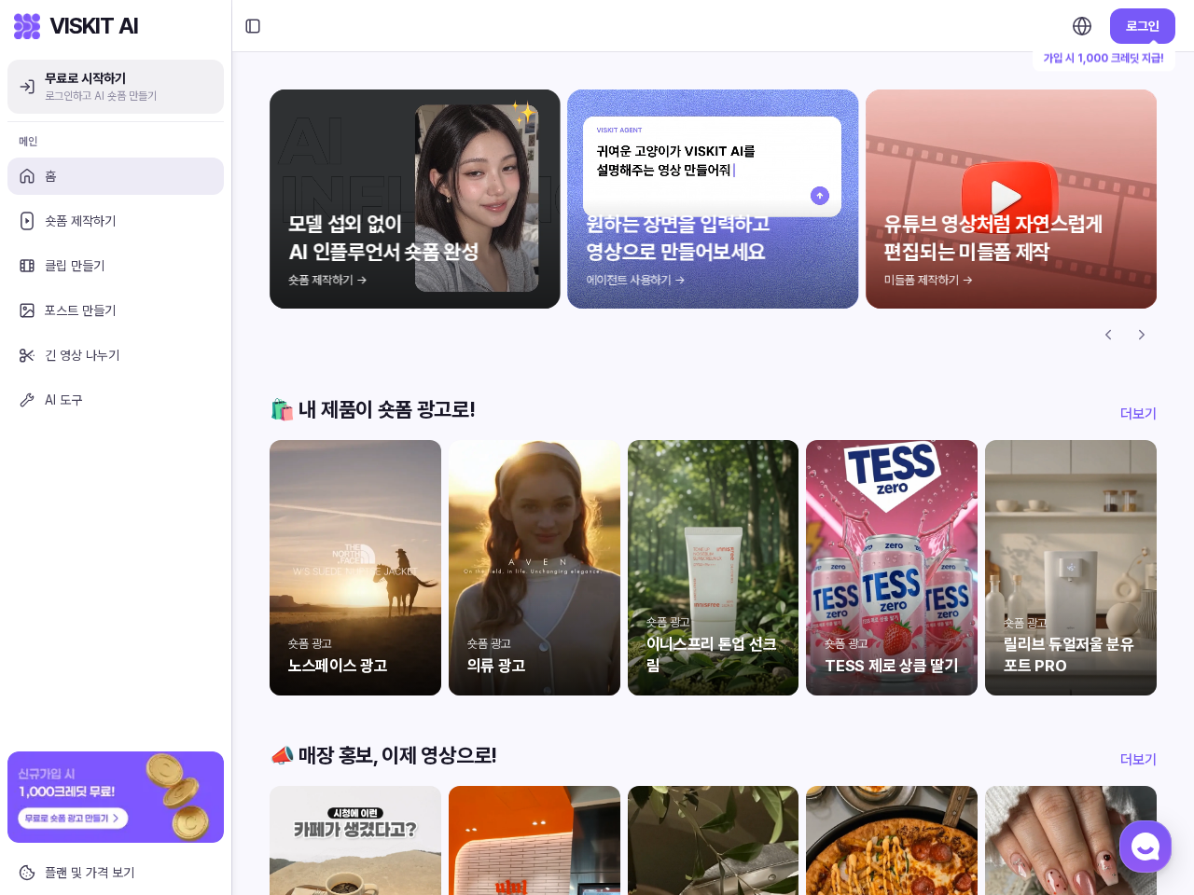
Task: Click the 숏폼 제작하기 play icon
Action: point(27,221)
